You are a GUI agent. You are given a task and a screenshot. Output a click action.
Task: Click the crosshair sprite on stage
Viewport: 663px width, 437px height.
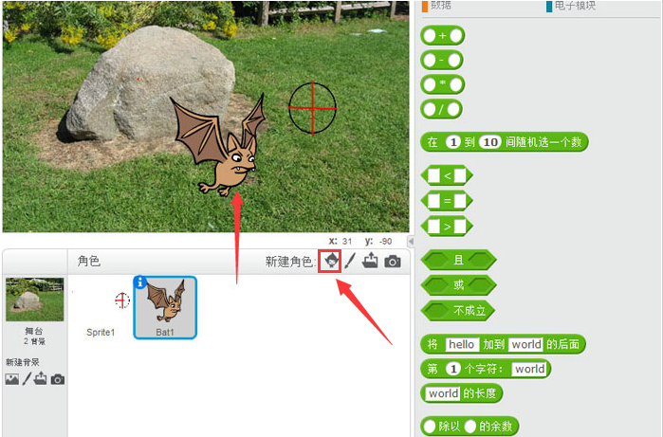[312, 109]
